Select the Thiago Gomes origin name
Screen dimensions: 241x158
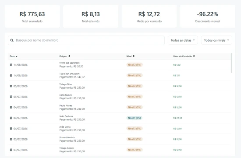coord(67,148)
